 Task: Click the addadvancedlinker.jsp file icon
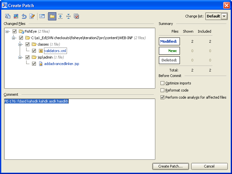41,64
